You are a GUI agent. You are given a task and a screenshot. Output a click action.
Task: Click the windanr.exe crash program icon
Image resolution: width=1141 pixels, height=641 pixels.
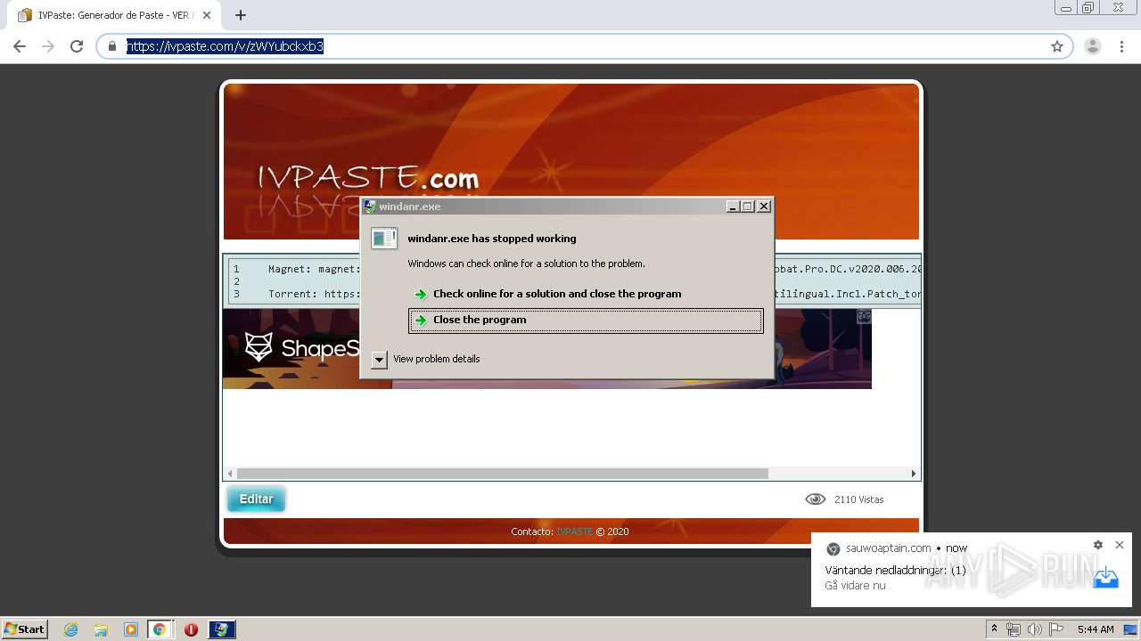[384, 239]
